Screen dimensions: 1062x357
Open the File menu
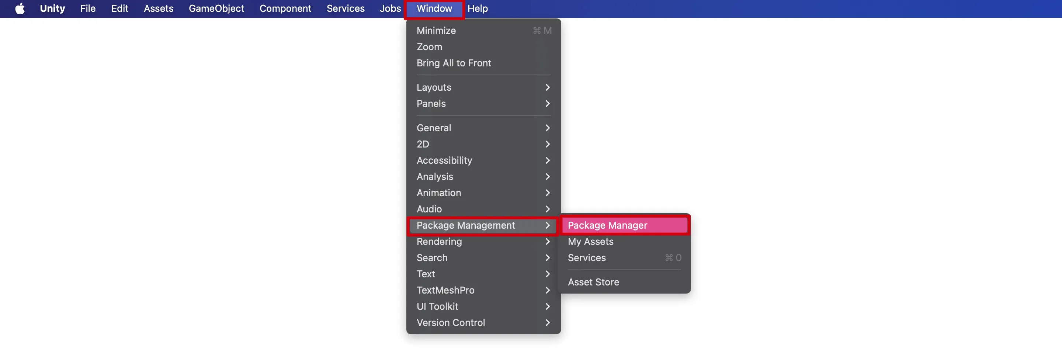tap(88, 8)
